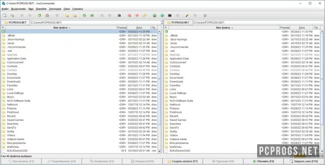
Task: Set same folder in both panels
Action: 92,15
